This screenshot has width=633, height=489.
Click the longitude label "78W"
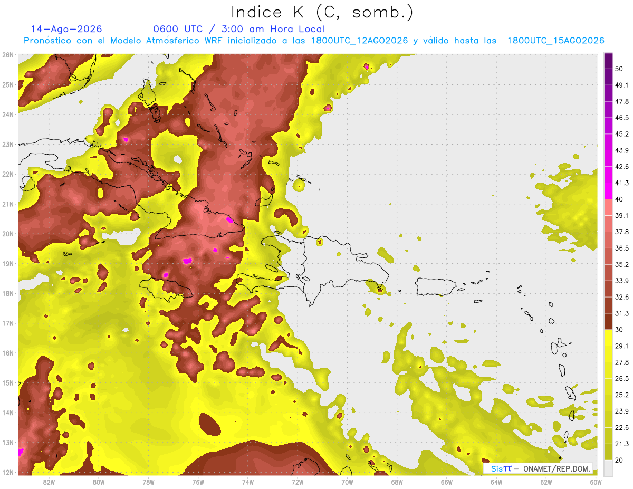(148, 482)
